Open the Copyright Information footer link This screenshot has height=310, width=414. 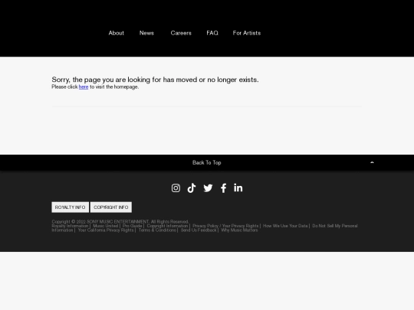tap(167, 226)
